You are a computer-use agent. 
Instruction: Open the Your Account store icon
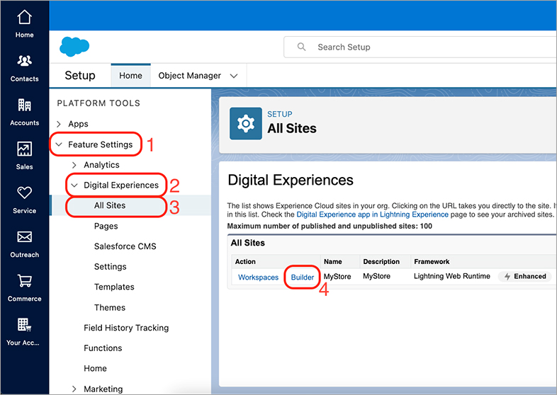pos(24,324)
